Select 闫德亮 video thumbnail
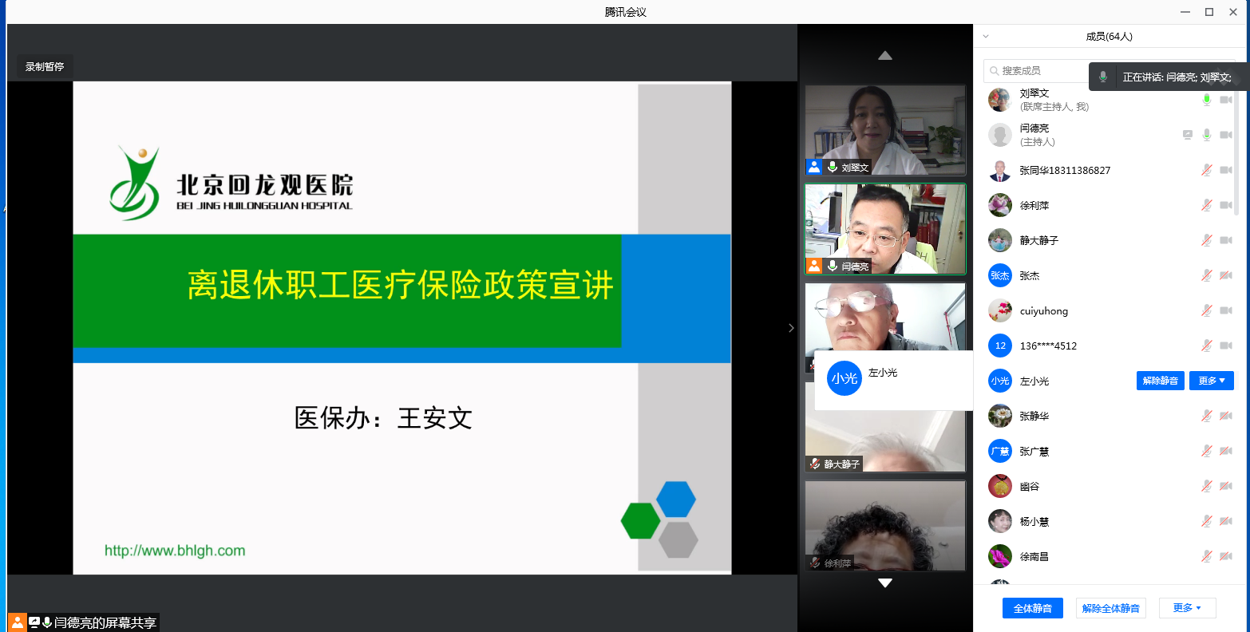This screenshot has width=1250, height=632. [x=885, y=229]
